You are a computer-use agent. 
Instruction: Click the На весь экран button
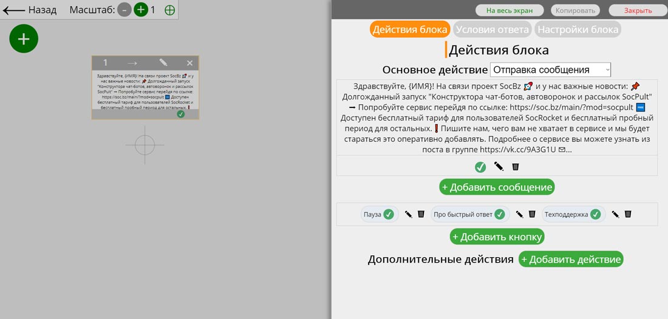(510, 11)
